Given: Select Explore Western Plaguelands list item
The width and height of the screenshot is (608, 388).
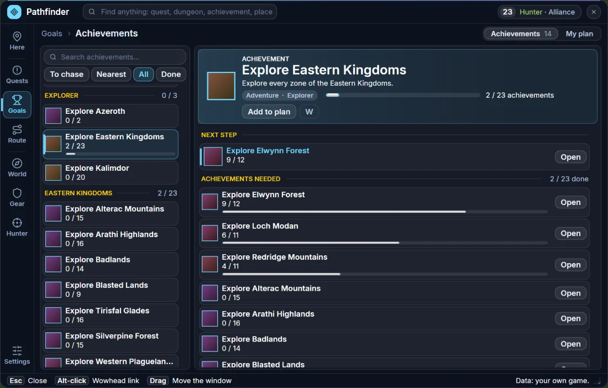Looking at the screenshot, I should [x=111, y=361].
